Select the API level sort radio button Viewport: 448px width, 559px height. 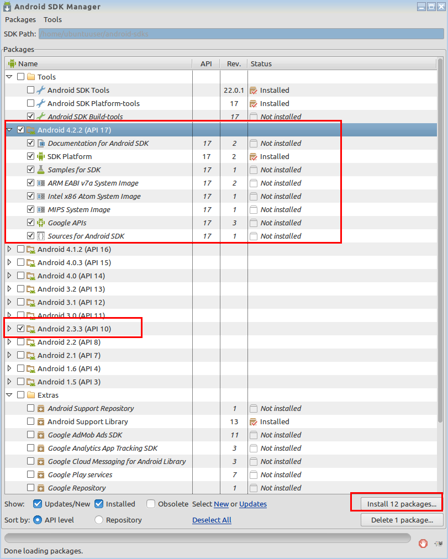coord(38,520)
